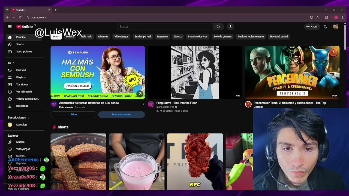Select the Subidos recientemente chip

pyautogui.click(x=251, y=36)
